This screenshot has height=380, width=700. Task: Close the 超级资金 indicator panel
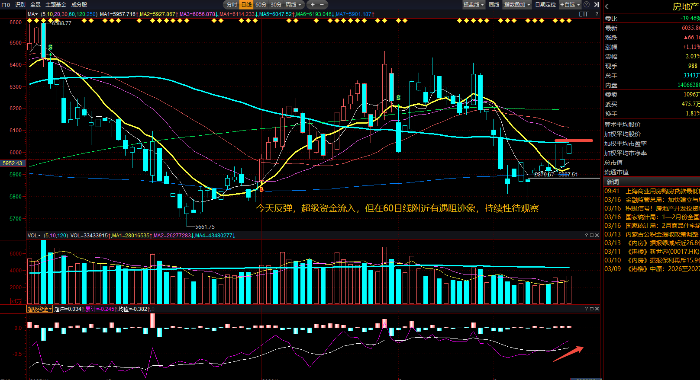click(597, 309)
